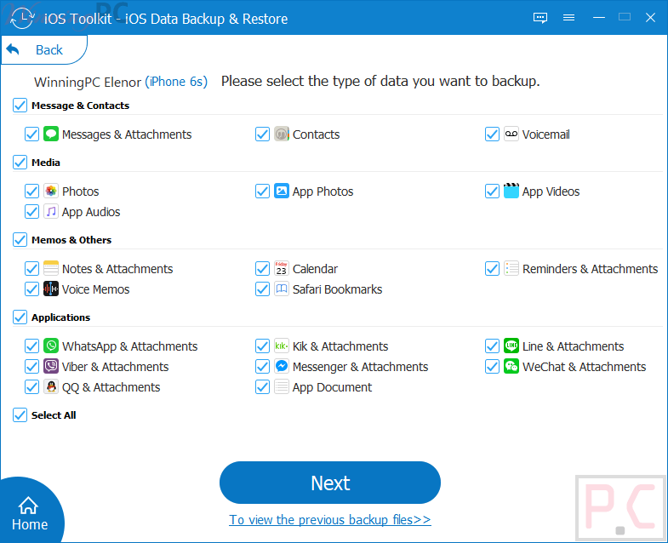Close the iOS Toolkit window
The width and height of the screenshot is (668, 543).
(x=650, y=18)
